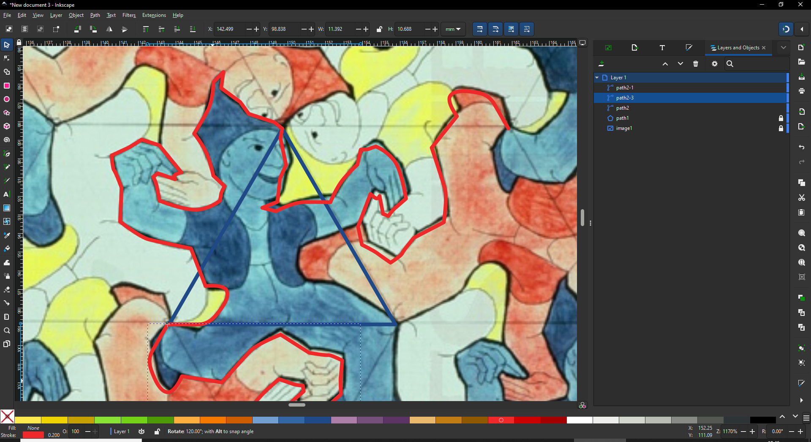Select the Rectangle tool

[x=7, y=86]
